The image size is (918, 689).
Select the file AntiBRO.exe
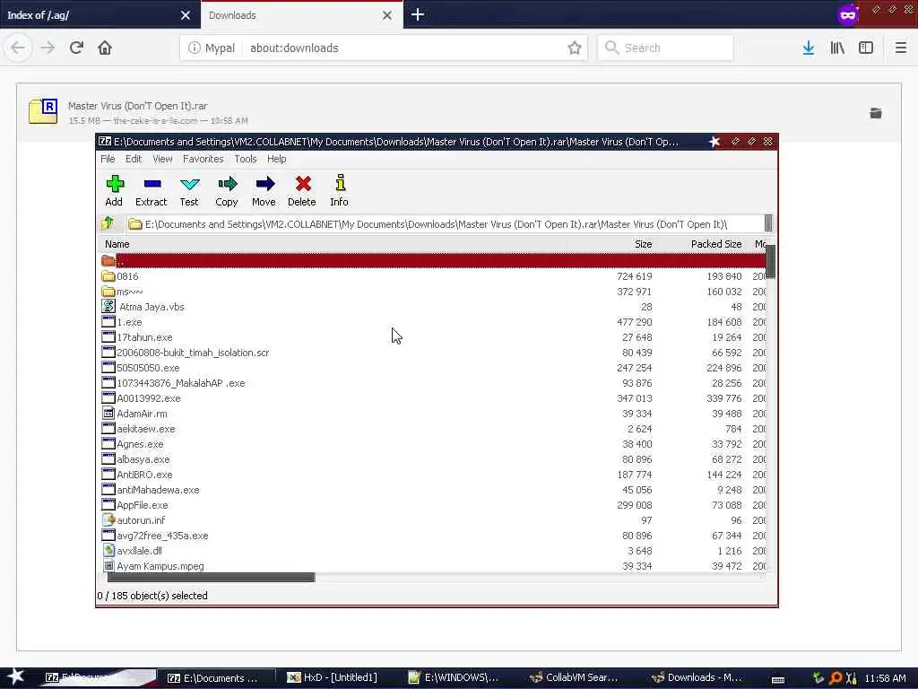click(x=433, y=474)
